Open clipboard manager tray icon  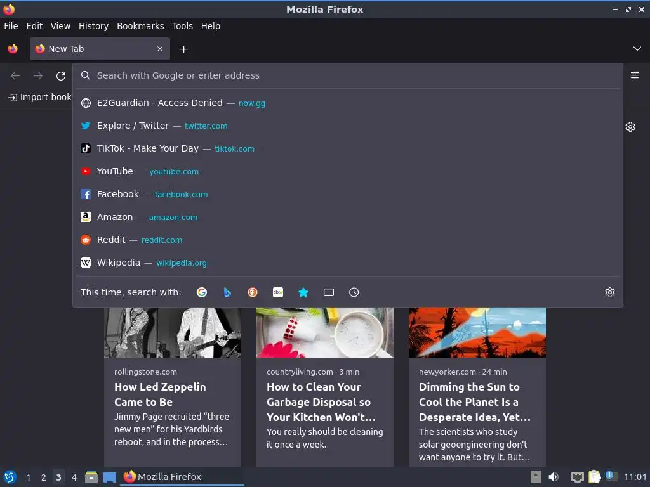point(594,477)
